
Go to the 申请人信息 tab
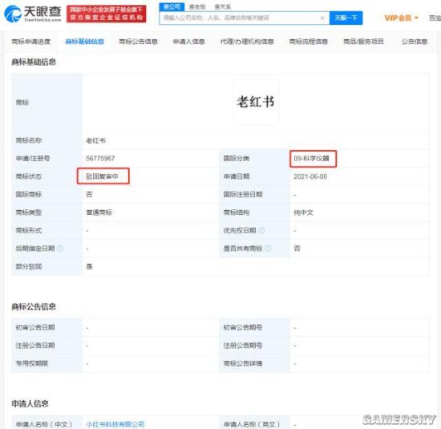(x=188, y=42)
